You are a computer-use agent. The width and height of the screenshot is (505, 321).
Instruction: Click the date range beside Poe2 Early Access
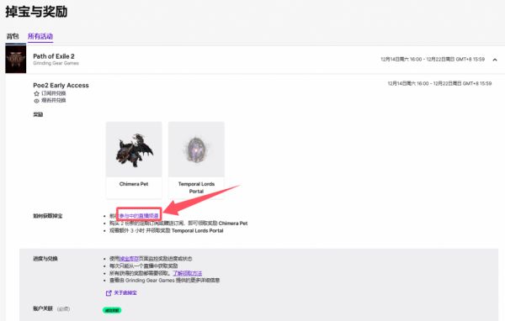tap(439, 84)
